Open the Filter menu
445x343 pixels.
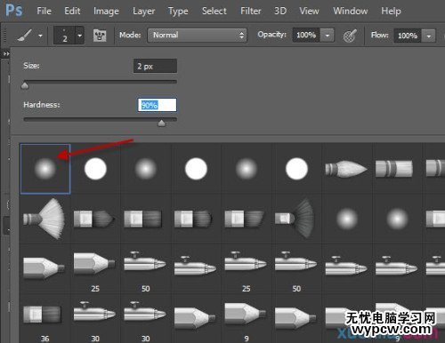point(251,11)
